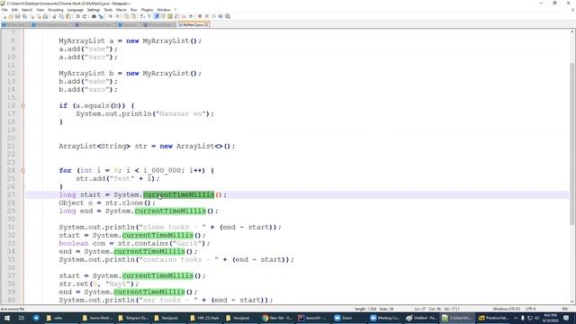Open the Replace dialog toolbar icon
The width and height of the screenshot is (576, 324).
(x=101, y=16)
